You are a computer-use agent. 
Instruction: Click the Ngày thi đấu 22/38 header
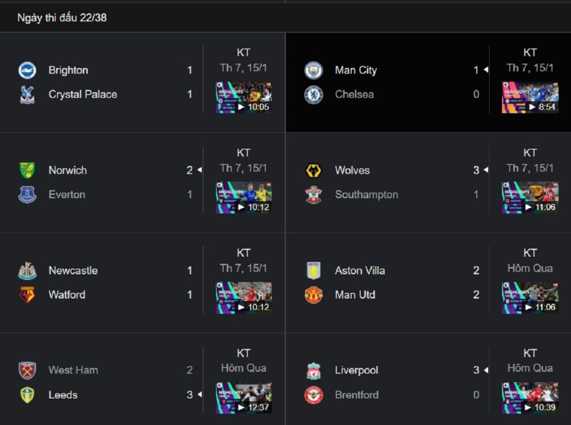tap(62, 18)
